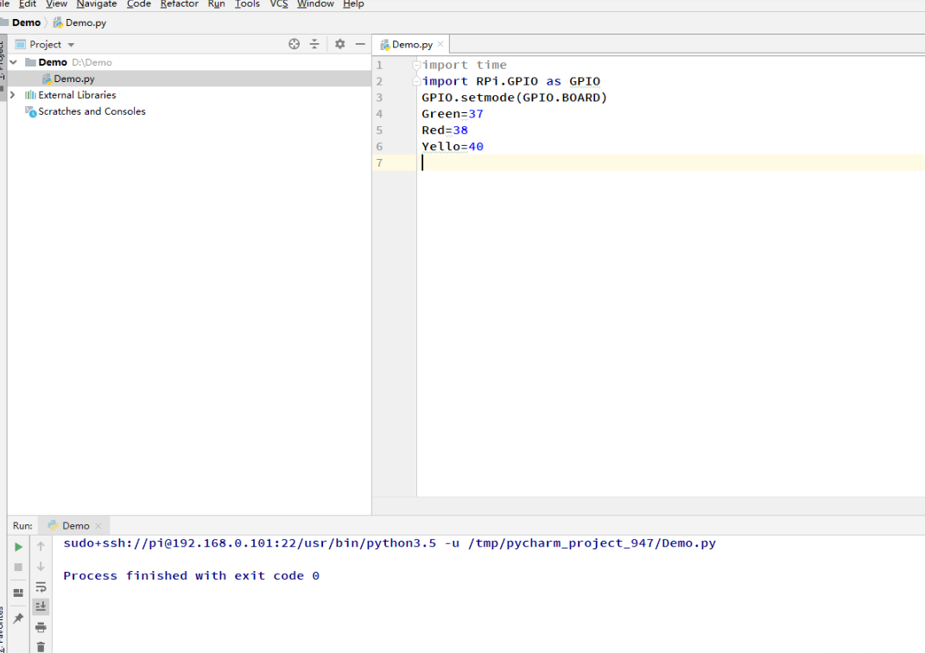The height and width of the screenshot is (653, 925).
Task: Select Demo.py in the project tree
Action: [189, 79]
